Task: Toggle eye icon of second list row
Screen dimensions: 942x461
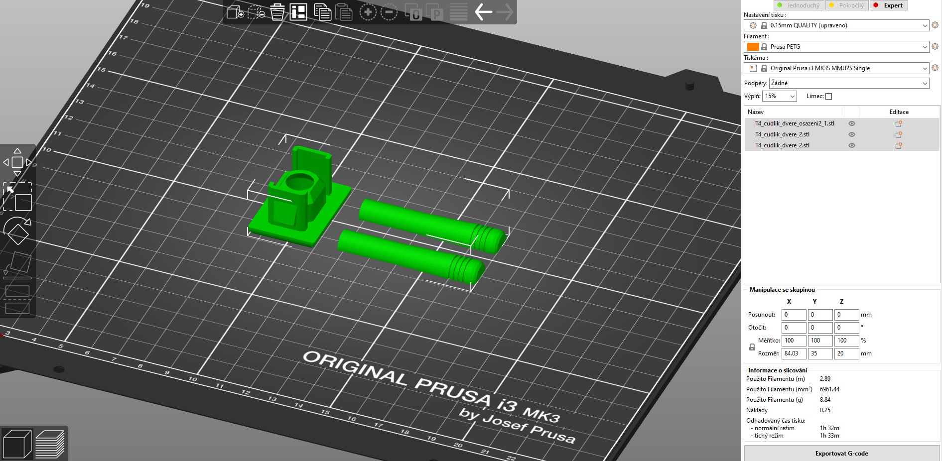Action: 852,134
